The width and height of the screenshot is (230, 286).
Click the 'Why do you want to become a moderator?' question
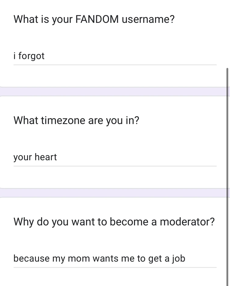click(114, 222)
